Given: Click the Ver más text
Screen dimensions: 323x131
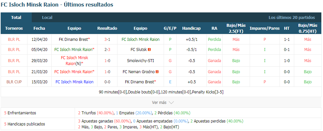Looking at the screenshot, I should tap(159, 102).
